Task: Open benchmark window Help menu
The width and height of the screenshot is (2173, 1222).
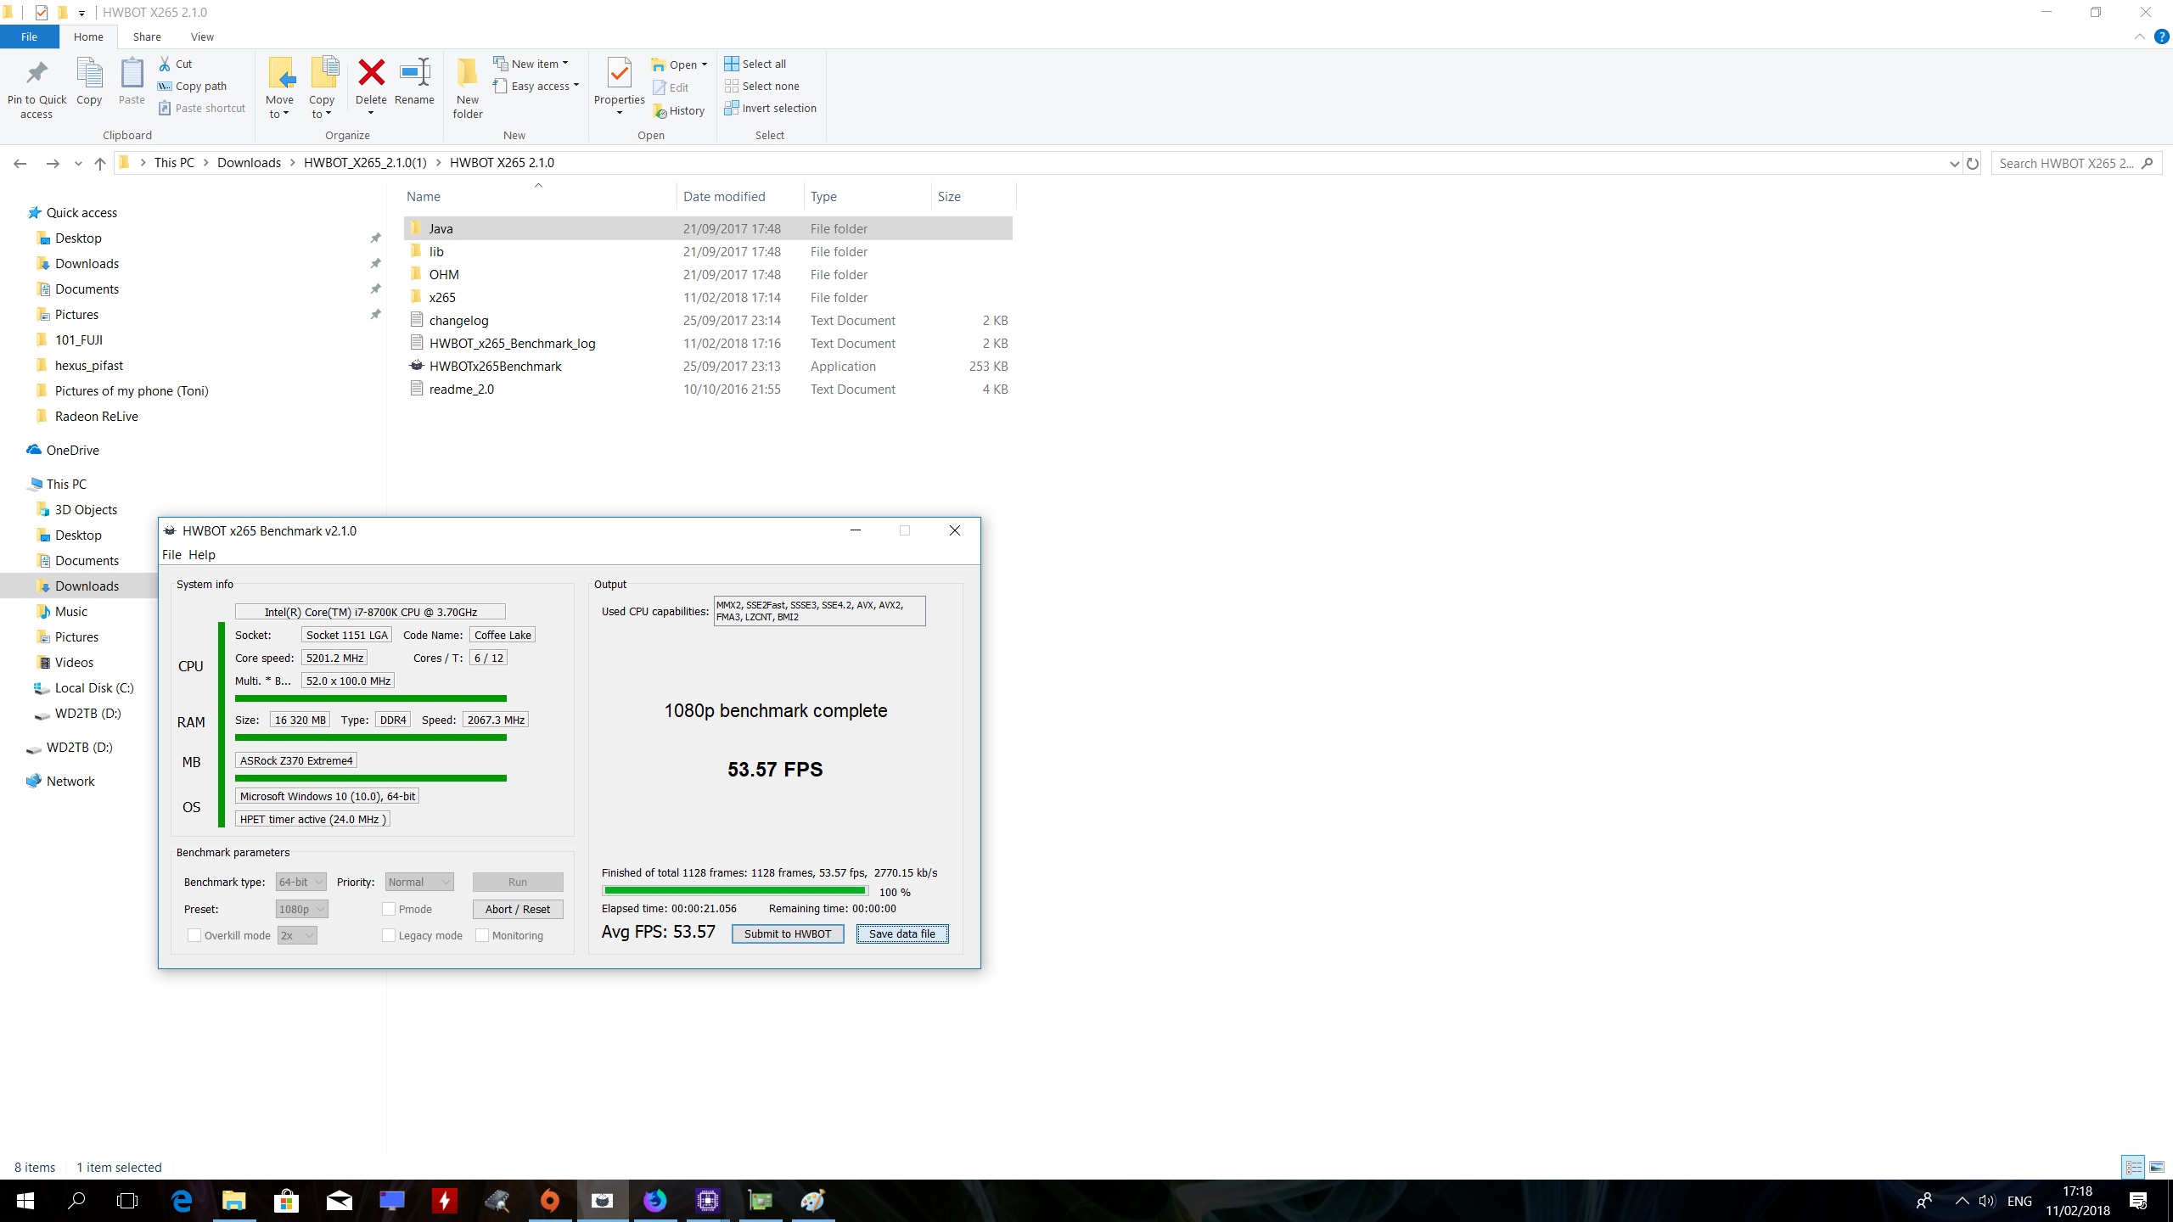Action: tap(202, 555)
